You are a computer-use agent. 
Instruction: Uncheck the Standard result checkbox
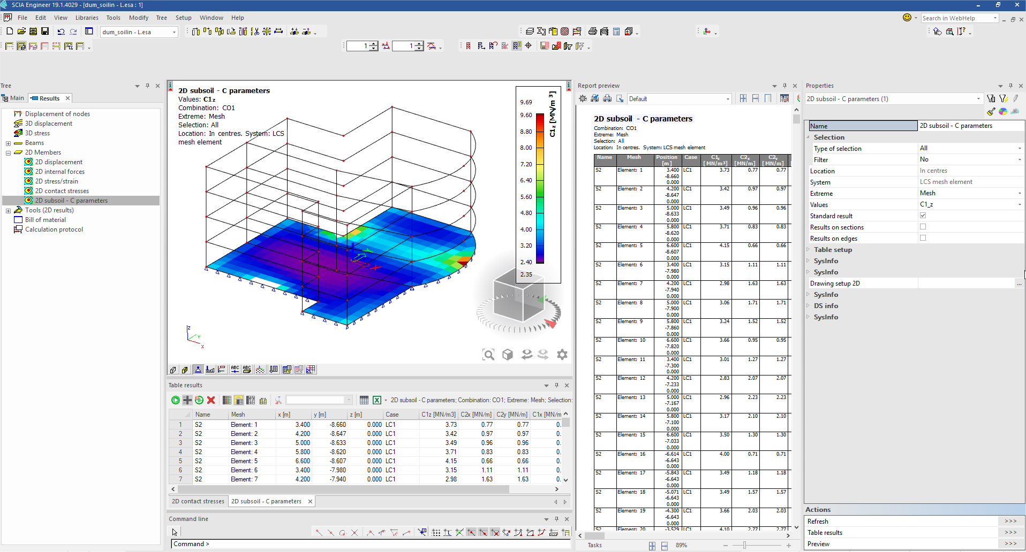pyautogui.click(x=923, y=216)
